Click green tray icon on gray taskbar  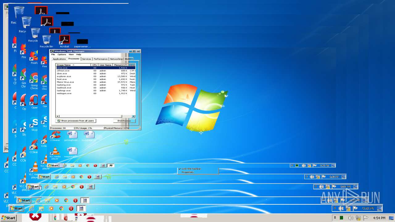[342, 218]
